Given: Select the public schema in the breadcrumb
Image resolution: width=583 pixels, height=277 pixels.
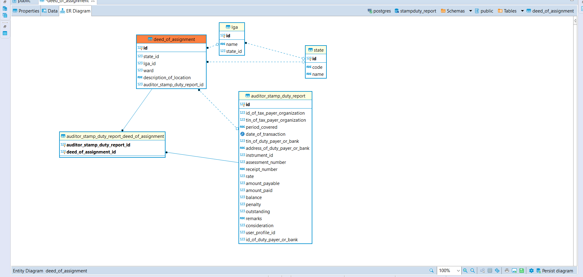Looking at the screenshot, I should [x=487, y=11].
